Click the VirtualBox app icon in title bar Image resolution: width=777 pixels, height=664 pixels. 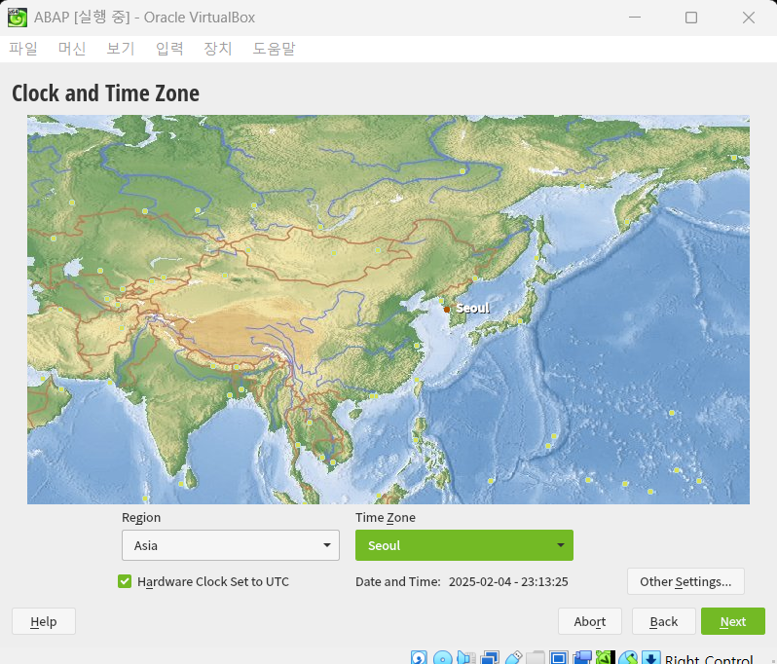pos(18,18)
